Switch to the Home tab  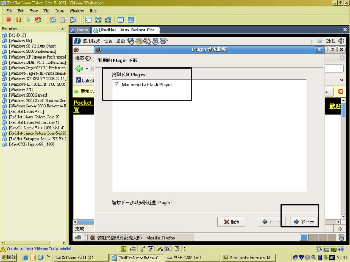[80, 30]
